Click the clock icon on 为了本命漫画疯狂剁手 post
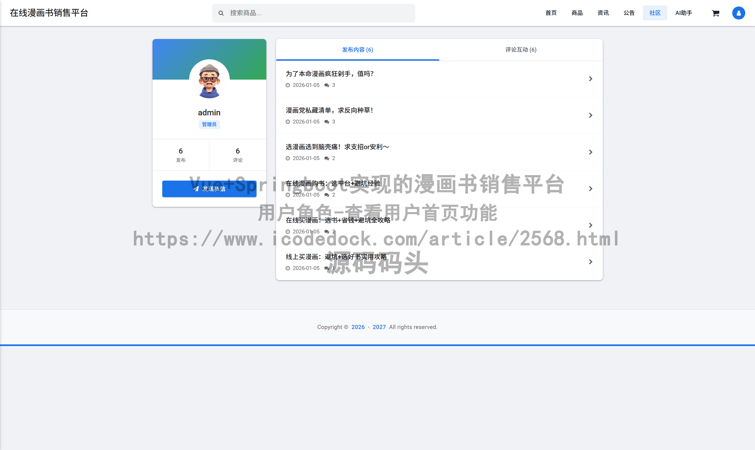 [x=288, y=85]
